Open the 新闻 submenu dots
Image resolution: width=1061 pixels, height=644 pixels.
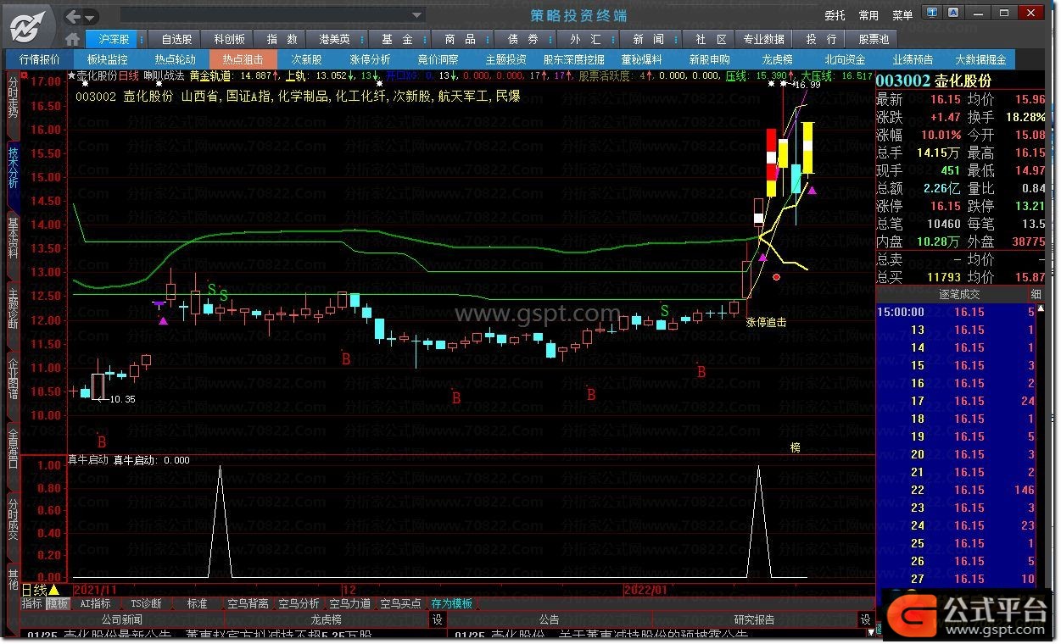pyautogui.click(x=675, y=40)
